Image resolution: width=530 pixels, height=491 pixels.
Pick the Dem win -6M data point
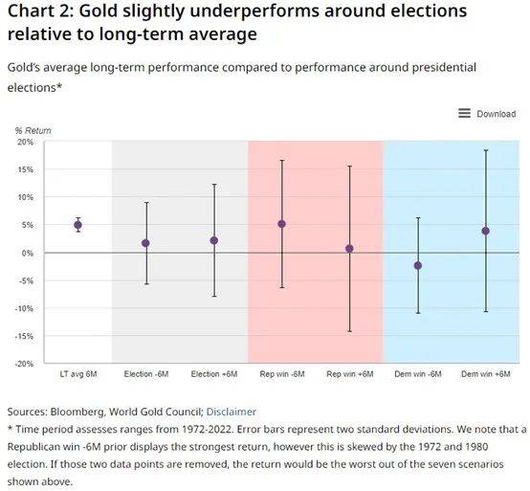(418, 266)
